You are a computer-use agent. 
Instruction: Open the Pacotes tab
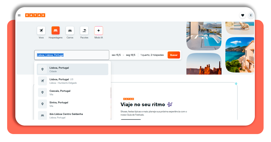pyautogui.click(x=84, y=33)
